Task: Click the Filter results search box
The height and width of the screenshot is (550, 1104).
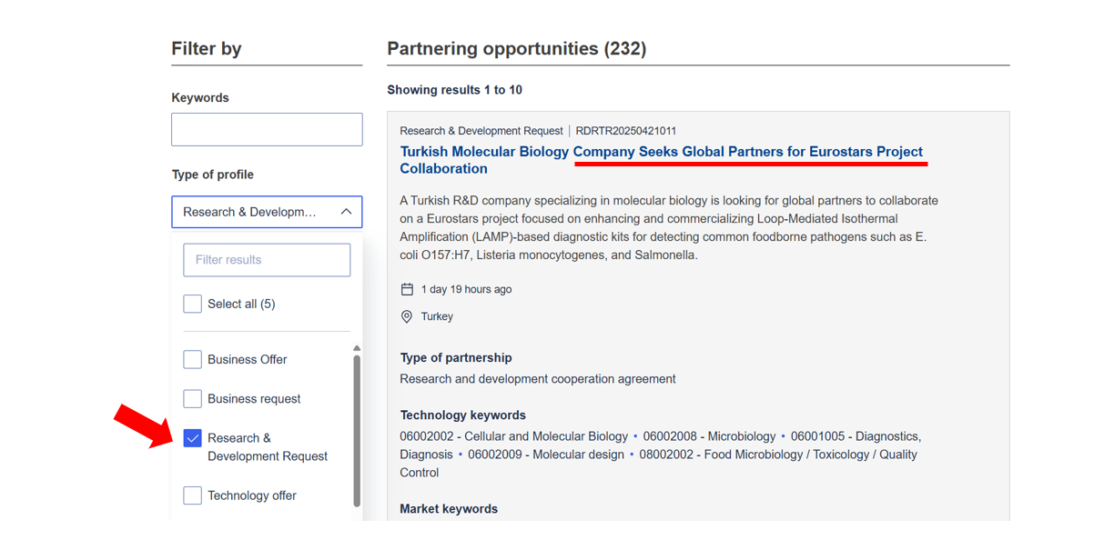Action: [267, 260]
